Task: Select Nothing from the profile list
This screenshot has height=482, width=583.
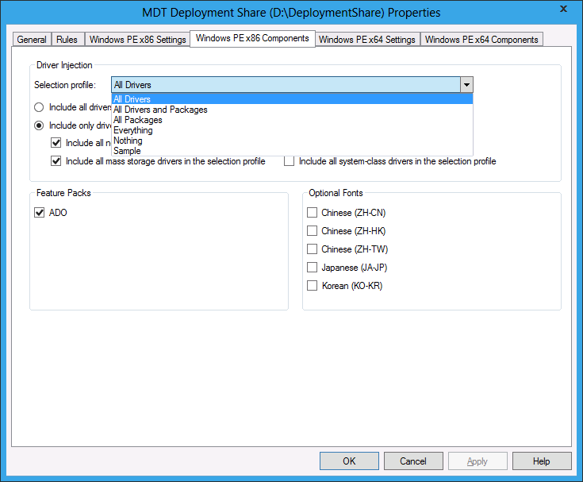Action: click(128, 141)
